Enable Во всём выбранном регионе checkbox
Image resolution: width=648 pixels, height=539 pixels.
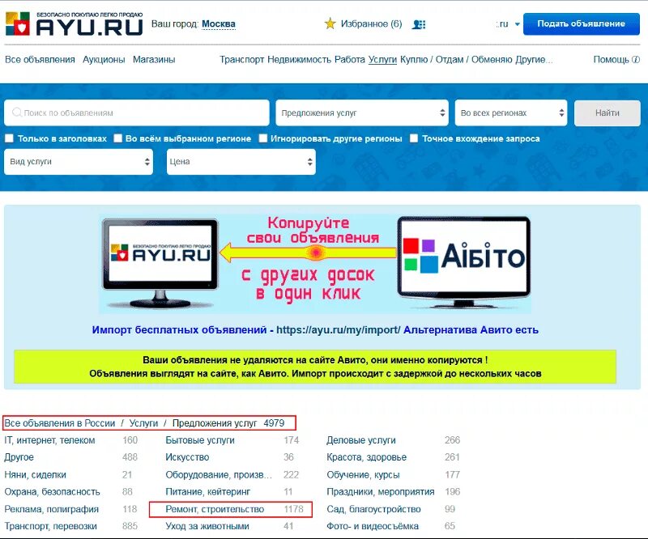click(117, 138)
